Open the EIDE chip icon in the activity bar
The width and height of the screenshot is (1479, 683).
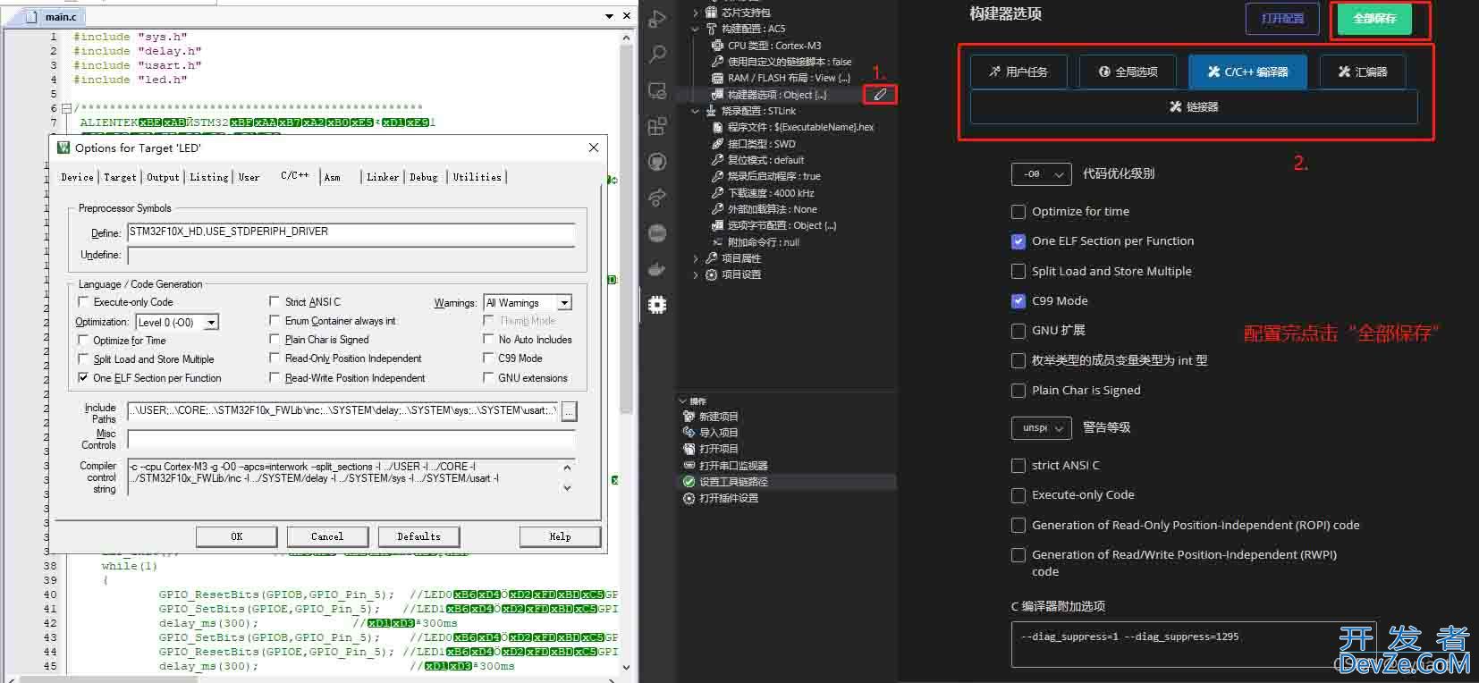[657, 305]
